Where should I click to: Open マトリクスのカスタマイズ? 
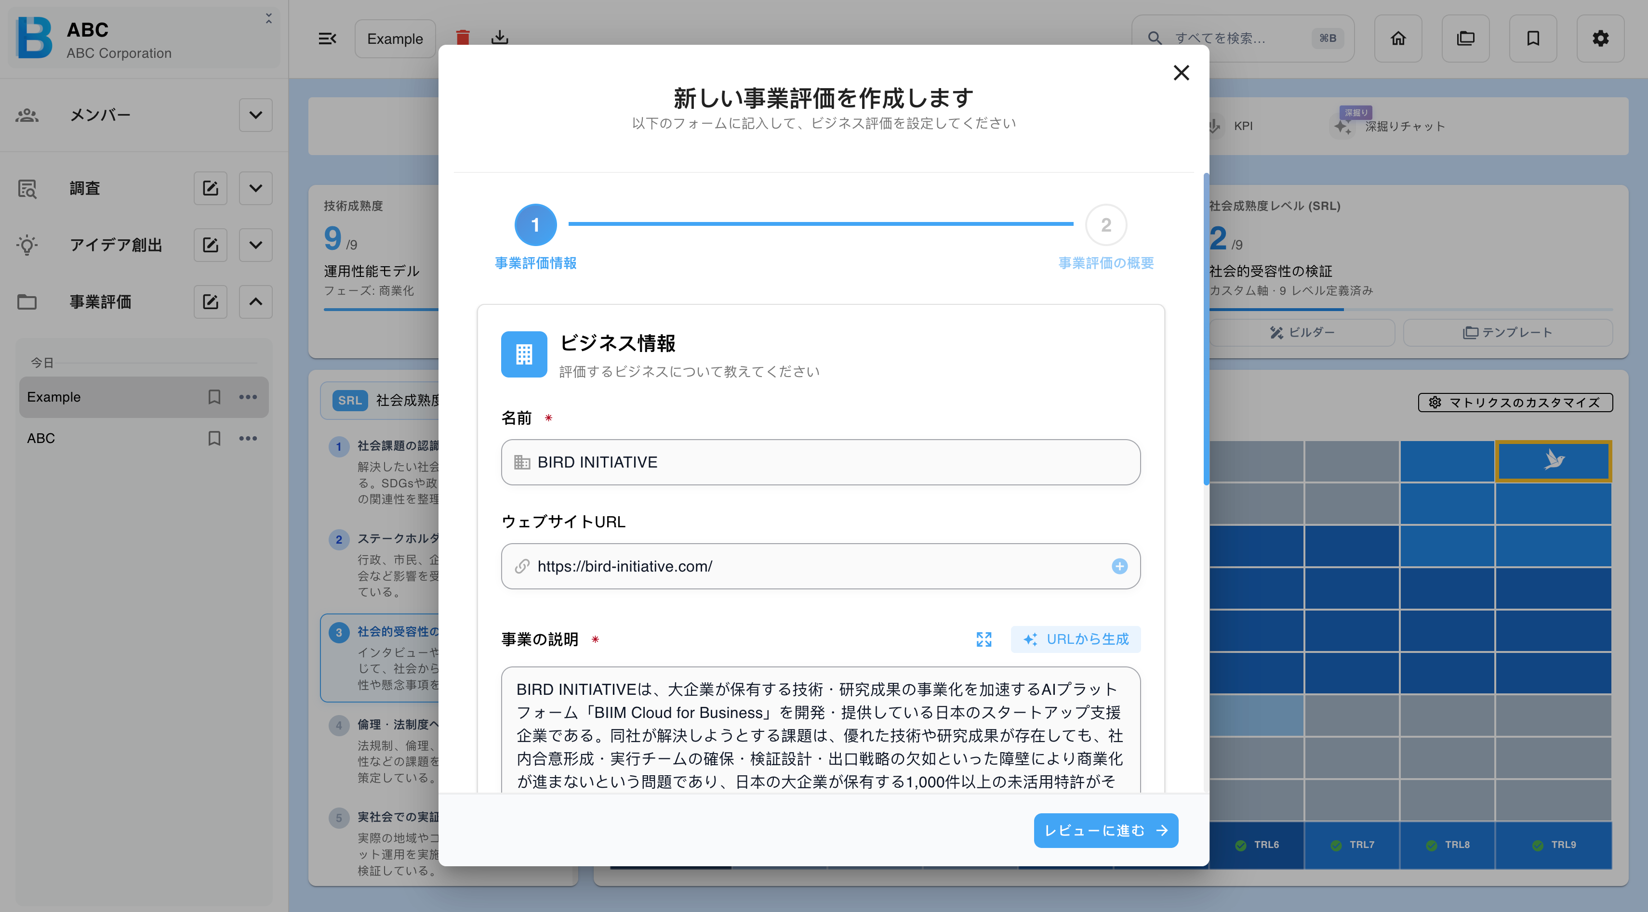click(1515, 403)
